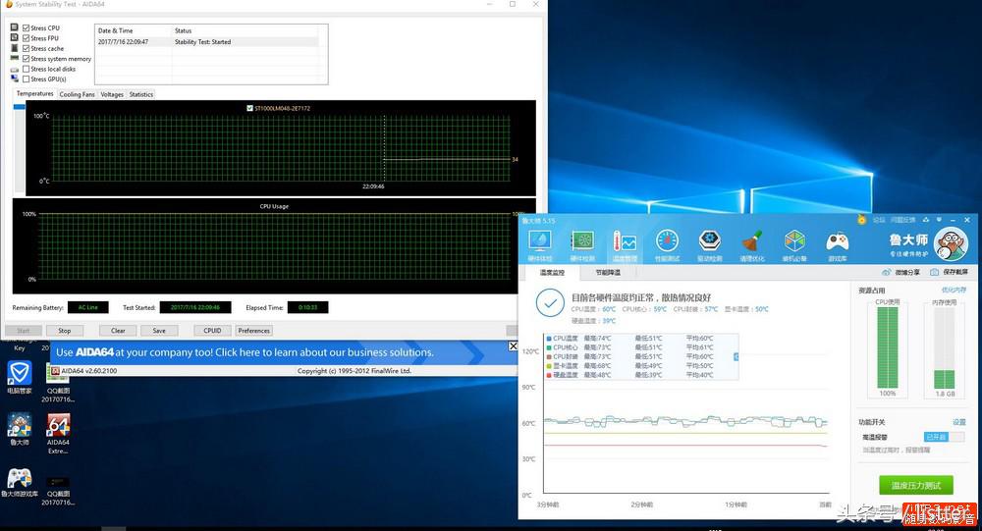Open 驱动检测 driver detection icon
This screenshot has height=531, width=982.
[x=710, y=242]
